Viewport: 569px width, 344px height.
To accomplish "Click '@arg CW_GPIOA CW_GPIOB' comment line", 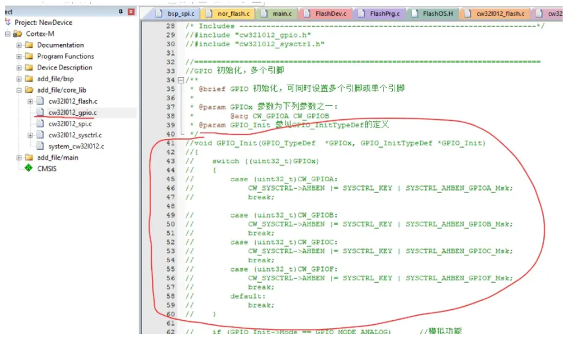I will point(280,116).
